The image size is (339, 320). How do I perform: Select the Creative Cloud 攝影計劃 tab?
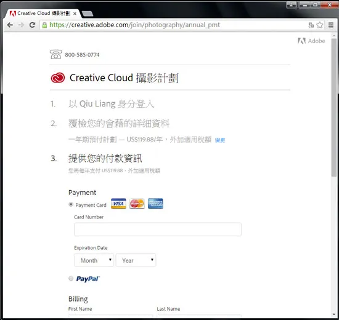[43, 14]
